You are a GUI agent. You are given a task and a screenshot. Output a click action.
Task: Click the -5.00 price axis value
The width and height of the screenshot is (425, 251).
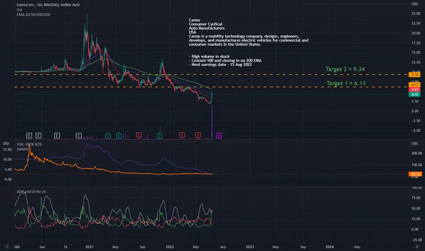pyautogui.click(x=416, y=131)
